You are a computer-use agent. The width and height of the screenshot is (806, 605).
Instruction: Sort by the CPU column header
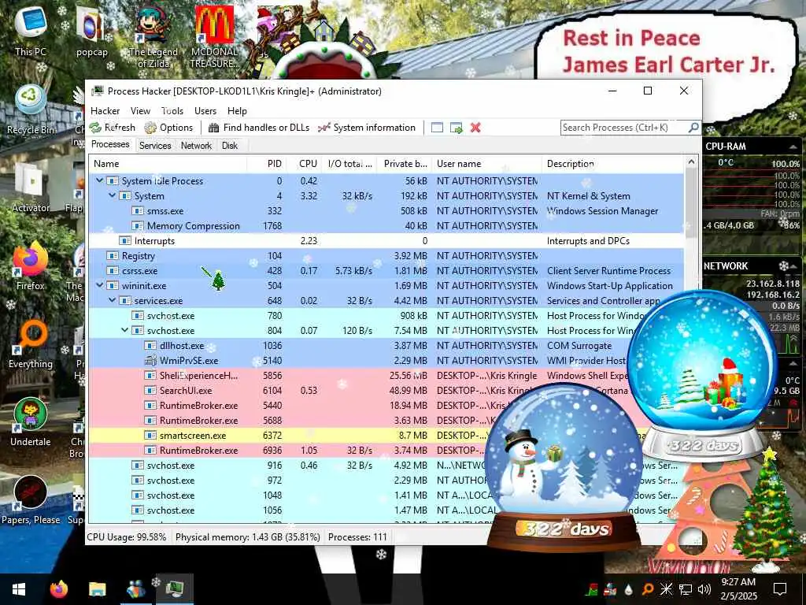tap(305, 164)
